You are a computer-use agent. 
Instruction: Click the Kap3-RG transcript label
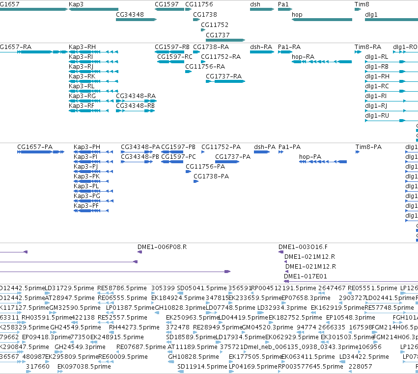tap(82, 96)
